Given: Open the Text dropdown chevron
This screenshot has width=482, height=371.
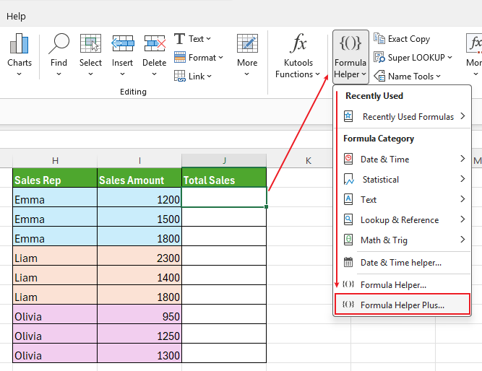Looking at the screenshot, I should tap(208, 39).
